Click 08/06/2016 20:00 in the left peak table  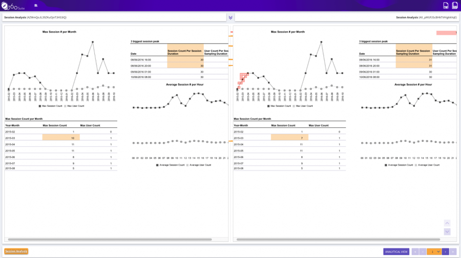(141, 66)
